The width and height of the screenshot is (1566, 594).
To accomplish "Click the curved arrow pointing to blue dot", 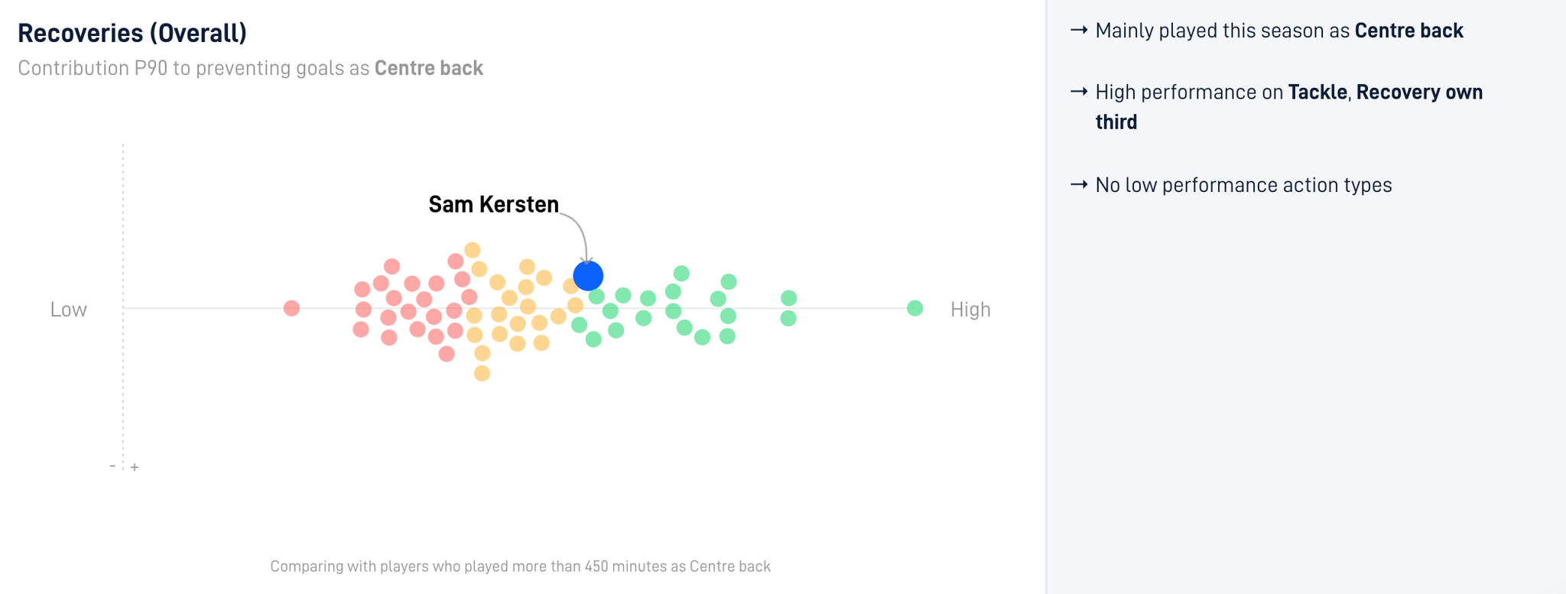I will [575, 238].
